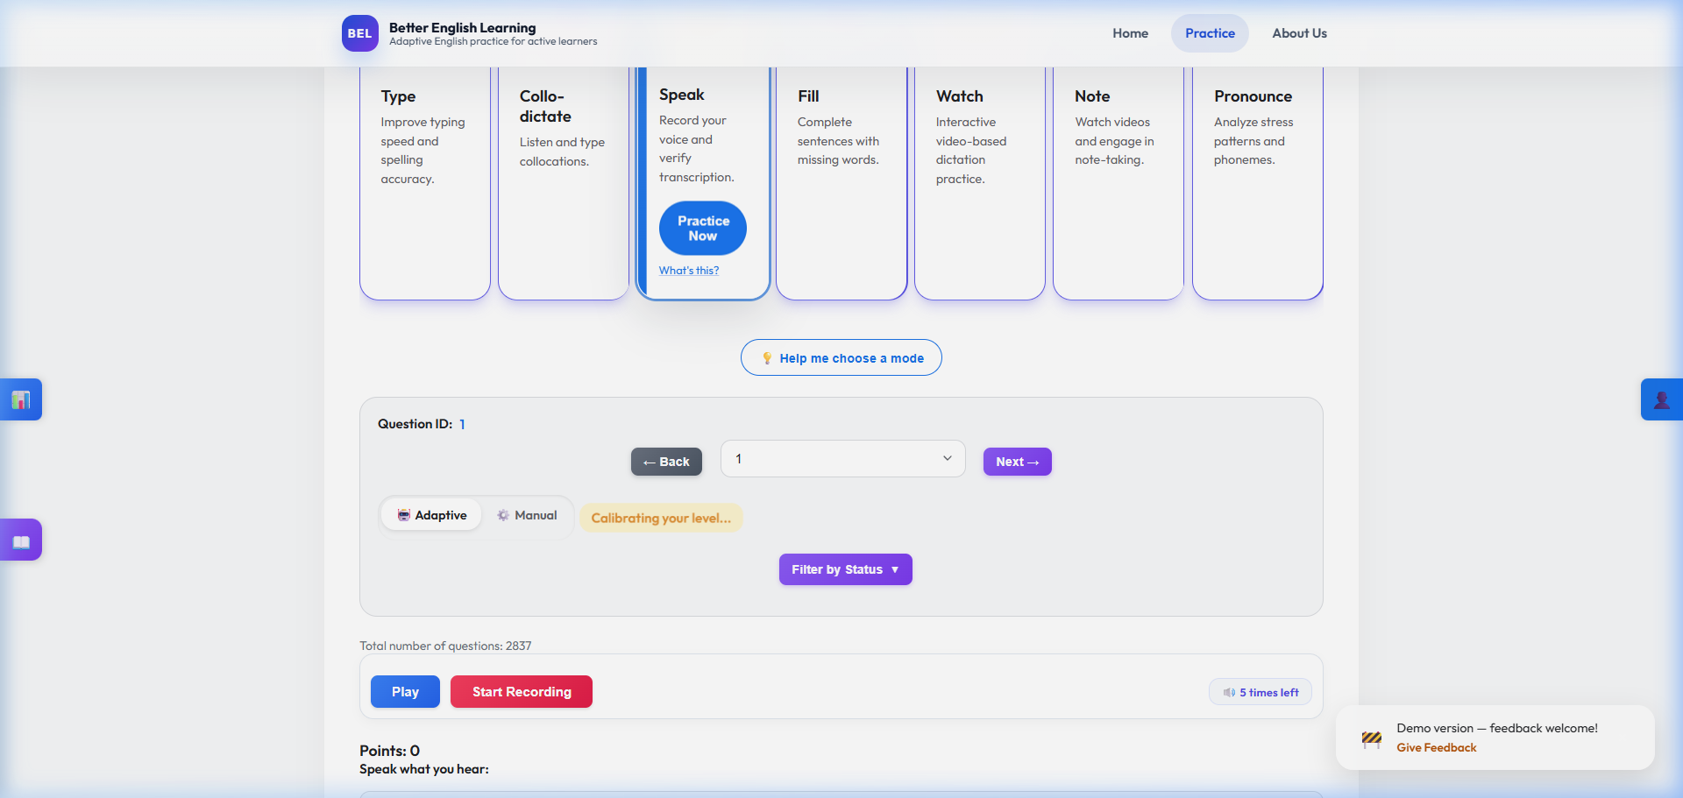Viewport: 1683px width, 798px height.
Task: Select the Note mode card
Action: pos(1118,184)
